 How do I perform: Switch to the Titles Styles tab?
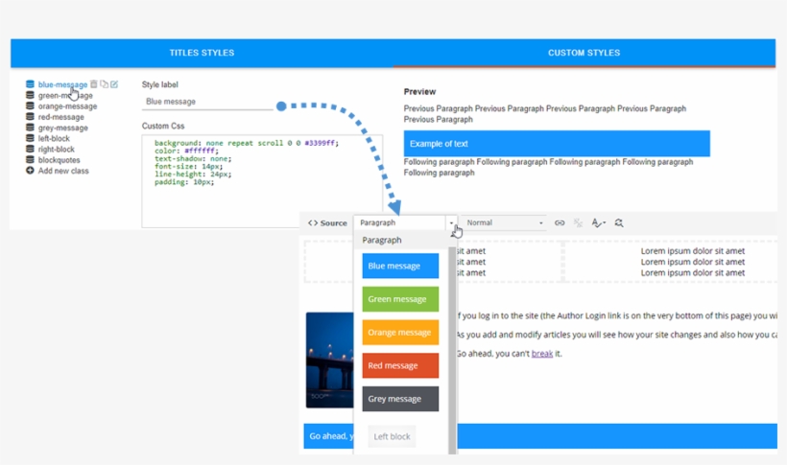coord(202,53)
